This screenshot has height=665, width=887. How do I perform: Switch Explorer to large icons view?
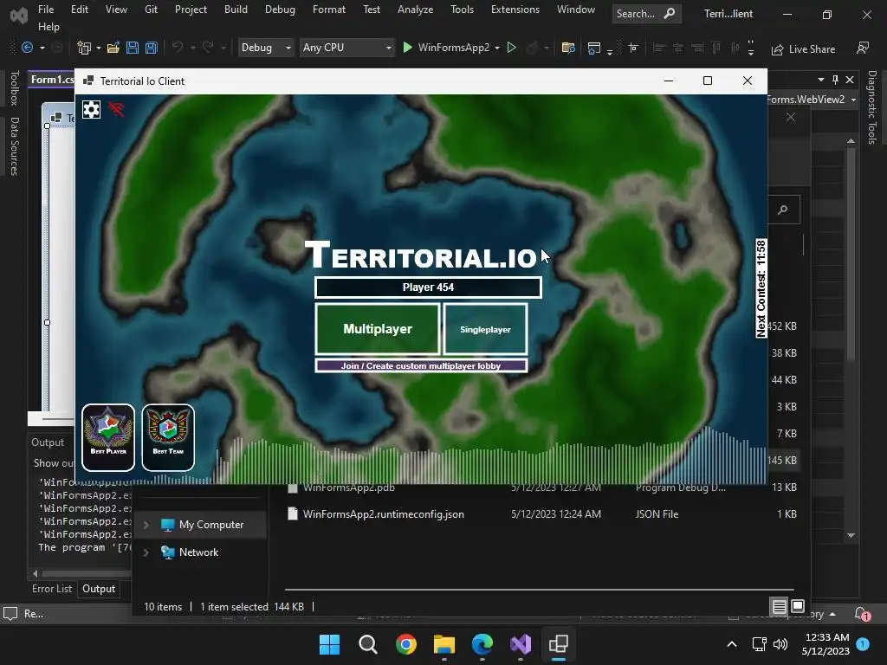click(798, 607)
